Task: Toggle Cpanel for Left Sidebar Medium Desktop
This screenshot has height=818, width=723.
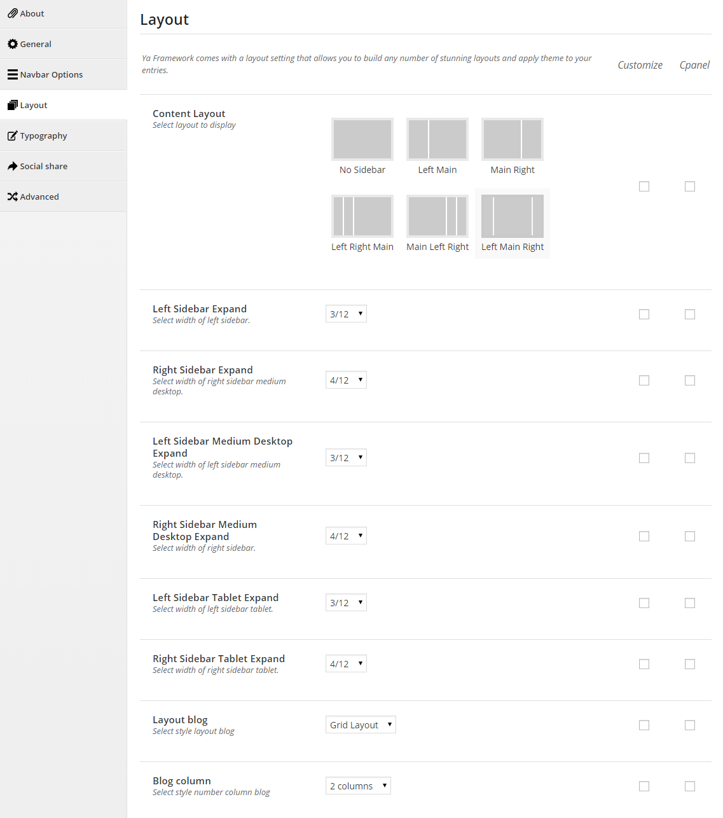Action: 690,458
